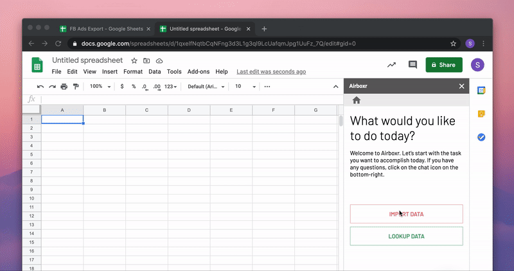
Task: Go to Airboxr home icon
Action: click(x=357, y=100)
